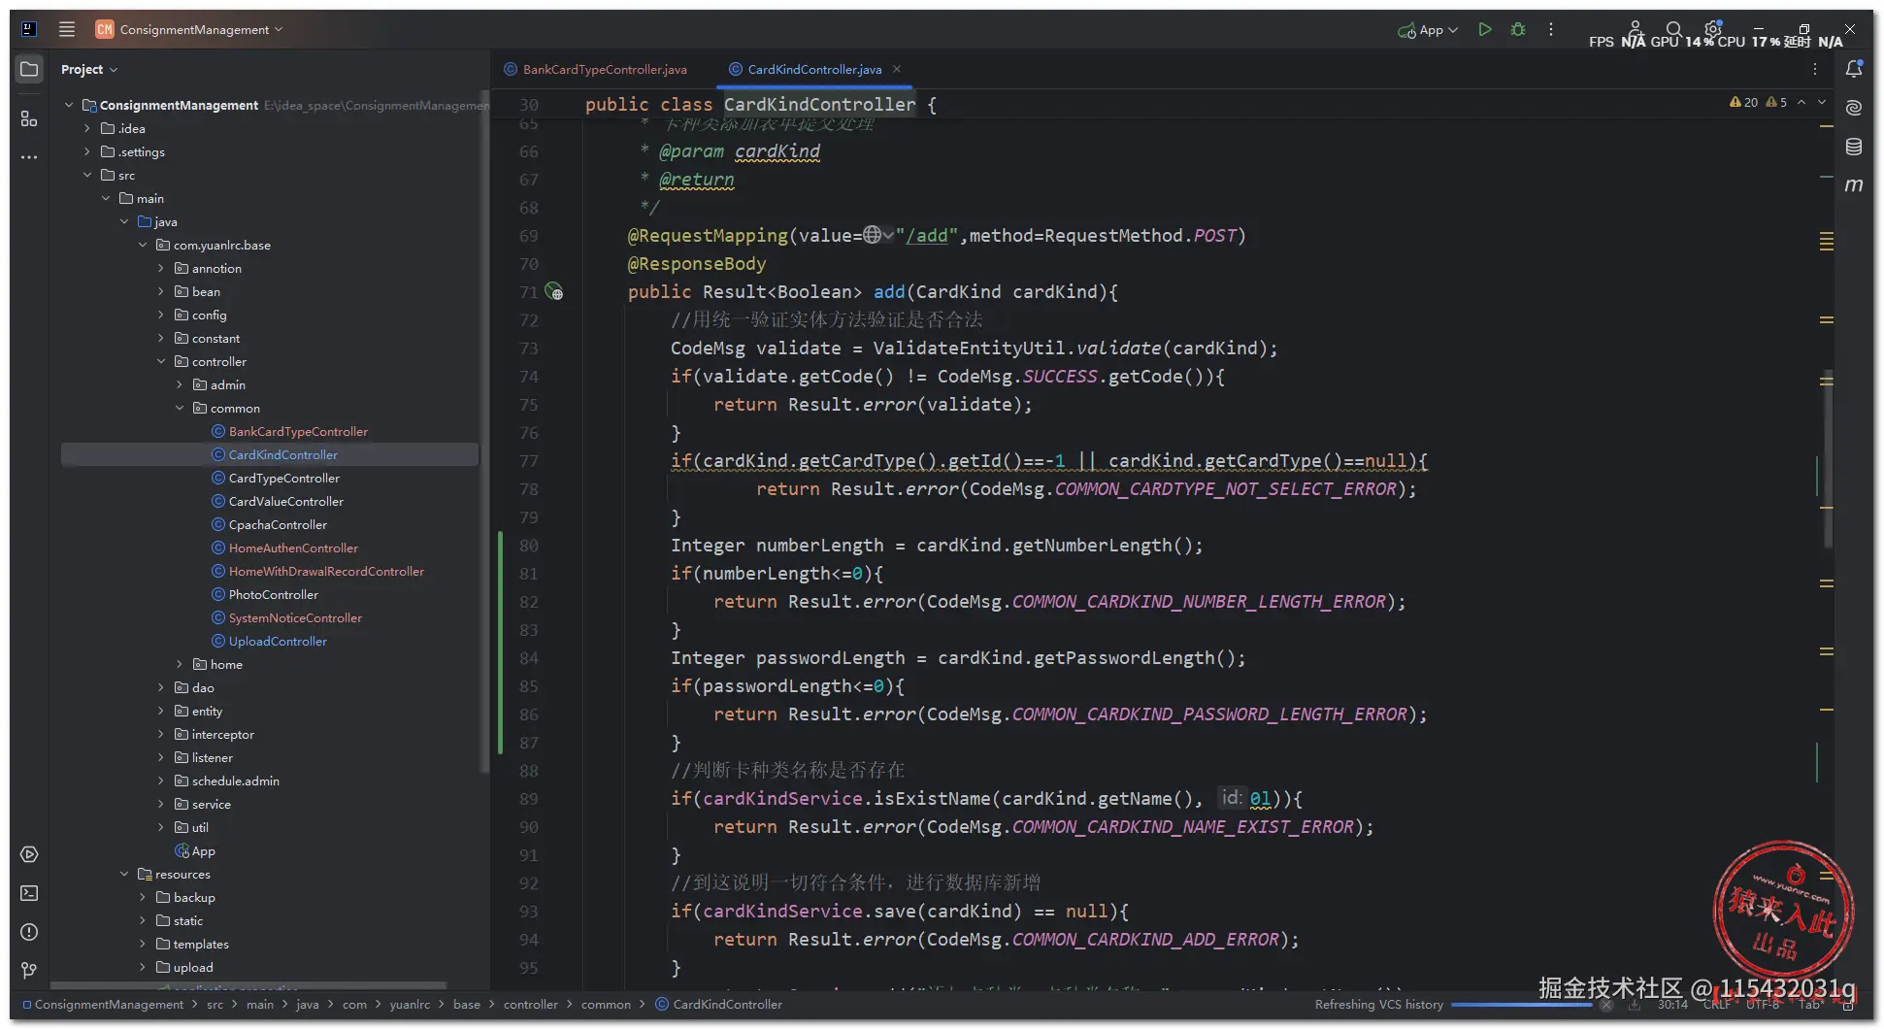Open the Maven tool window
1884x1030 pixels.
point(1854,184)
